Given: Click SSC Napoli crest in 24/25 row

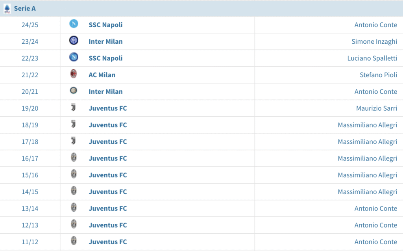Looking at the screenshot, I should [x=74, y=24].
